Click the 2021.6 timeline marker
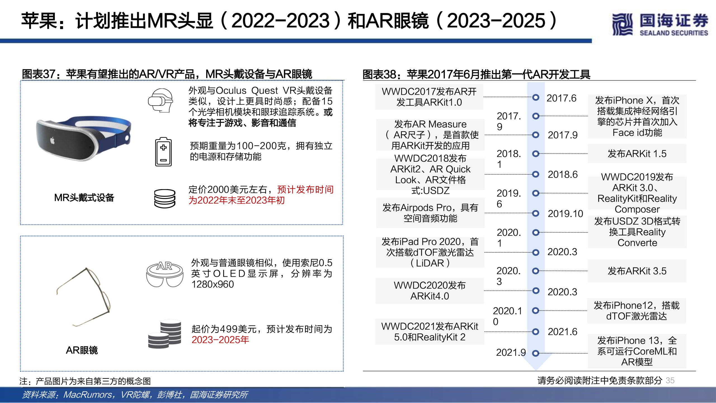This screenshot has height=403, width=716. [536, 332]
